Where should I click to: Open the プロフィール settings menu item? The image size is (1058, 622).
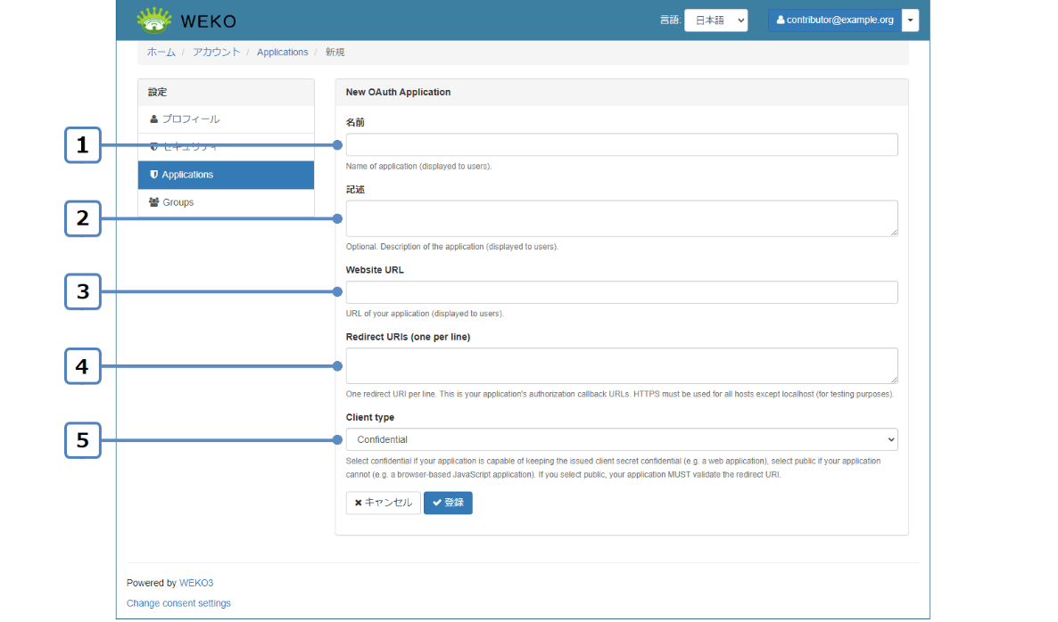190,119
